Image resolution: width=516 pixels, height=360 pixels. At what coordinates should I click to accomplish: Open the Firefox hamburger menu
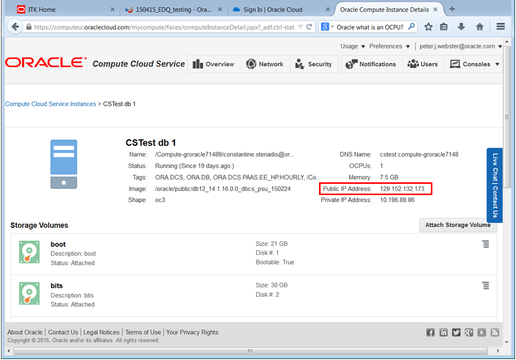501,27
